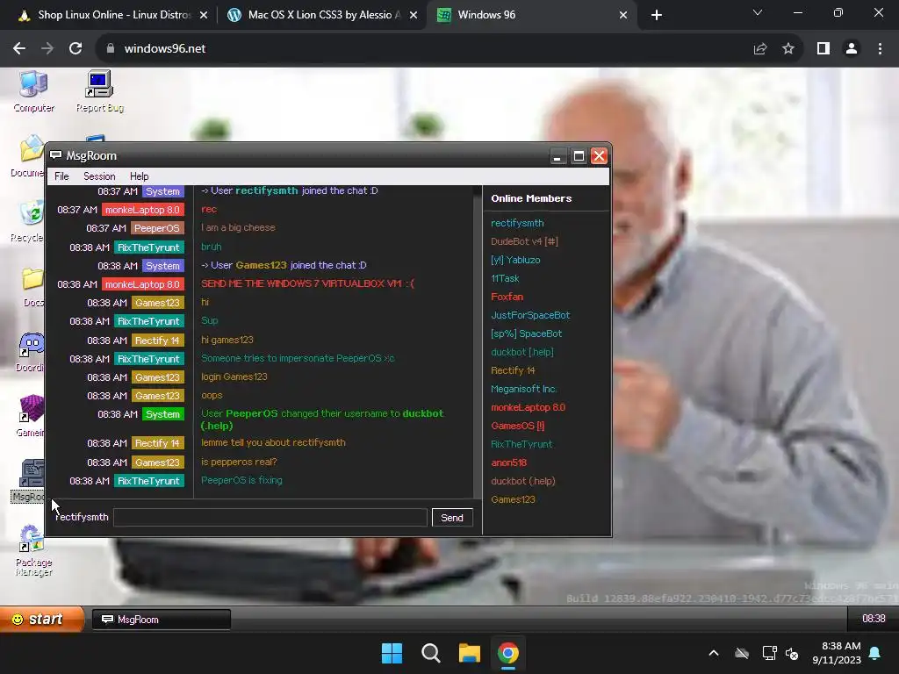The height and width of the screenshot is (674, 899).
Task: Select DudeBot v4 [#] in Online Members
Action: tap(524, 241)
